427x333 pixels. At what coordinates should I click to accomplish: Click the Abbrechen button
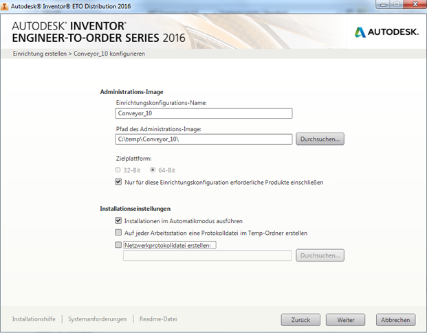pyautogui.click(x=395, y=320)
